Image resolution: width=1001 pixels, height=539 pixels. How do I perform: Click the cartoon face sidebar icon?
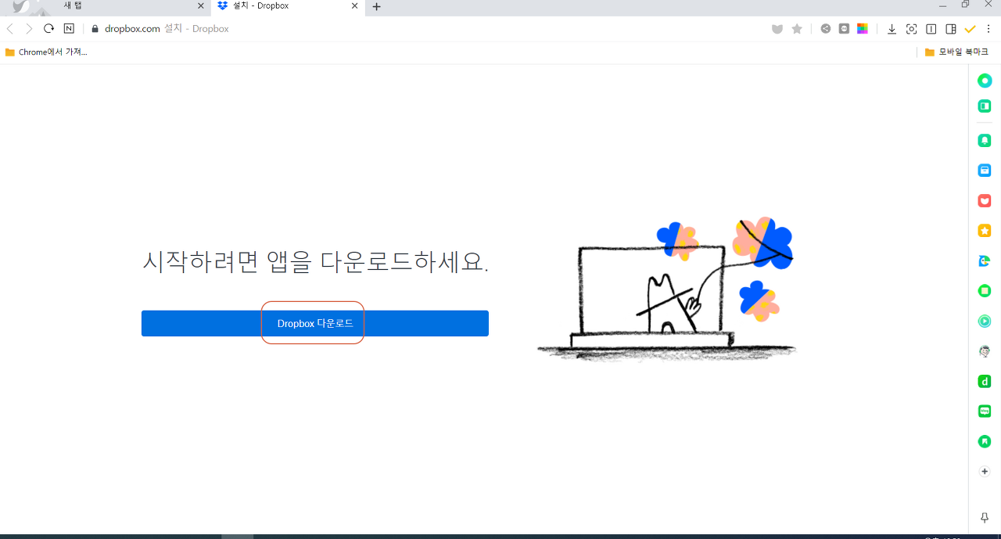985,351
